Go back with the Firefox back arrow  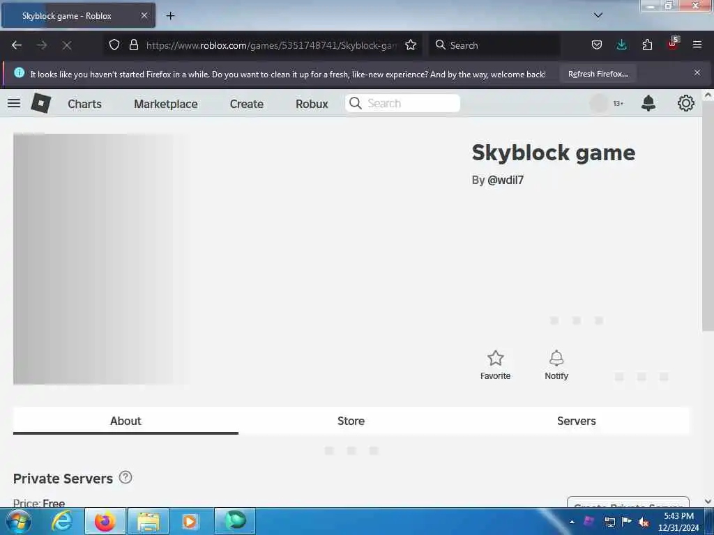click(x=17, y=45)
